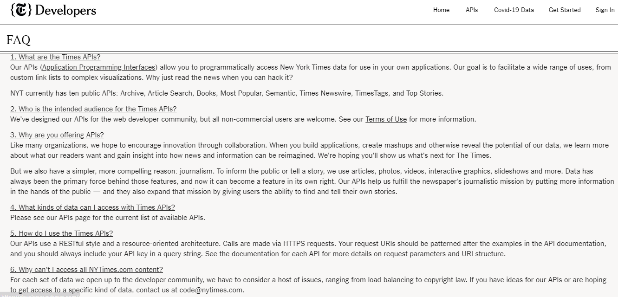Screen dimensions: 618x297
Task: Click the journalism reason paragraph
Action: click(x=312, y=181)
